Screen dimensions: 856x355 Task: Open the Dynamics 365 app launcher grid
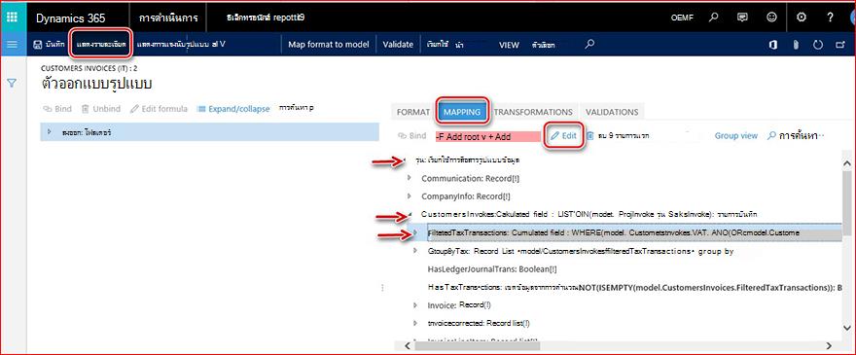[x=12, y=17]
